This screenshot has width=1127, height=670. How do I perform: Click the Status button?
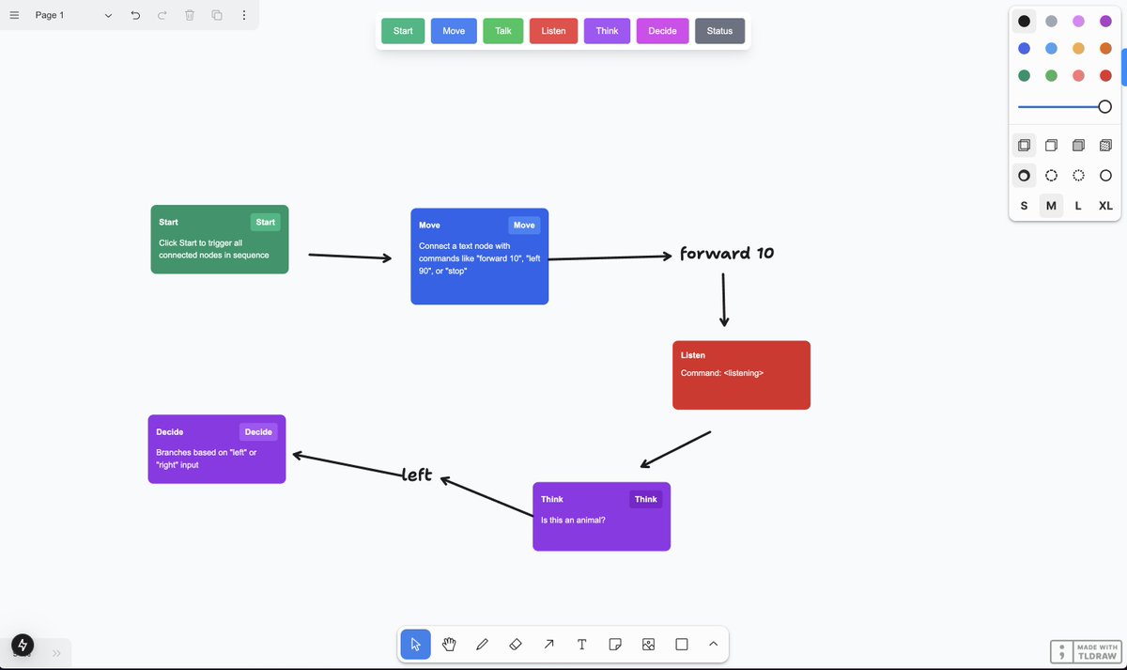click(x=719, y=30)
